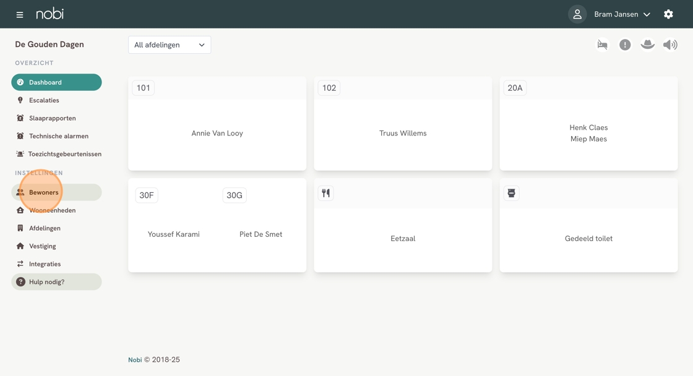Click the cowboy hat icon
Viewport: 693px width, 376px height.
pyautogui.click(x=647, y=45)
